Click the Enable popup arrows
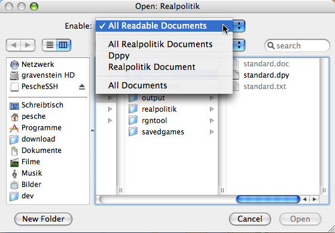The image size is (335, 233). 239,26
